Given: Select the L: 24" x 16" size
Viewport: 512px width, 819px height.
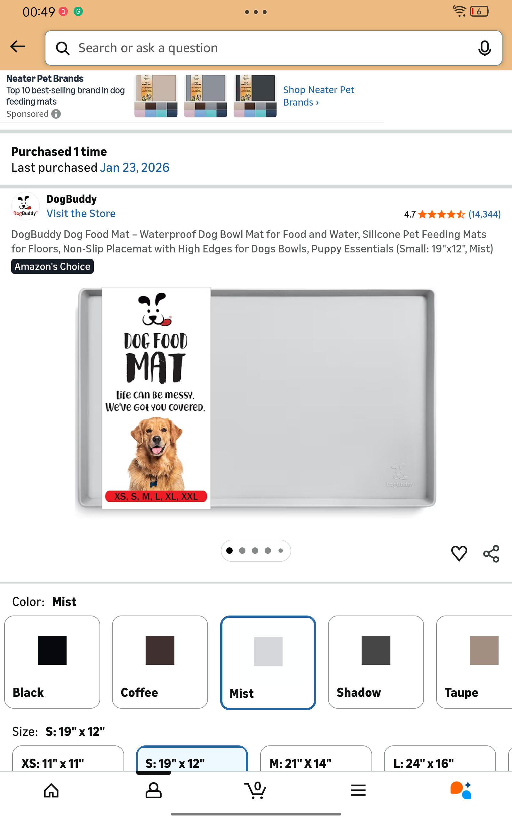Looking at the screenshot, I should (x=440, y=759).
